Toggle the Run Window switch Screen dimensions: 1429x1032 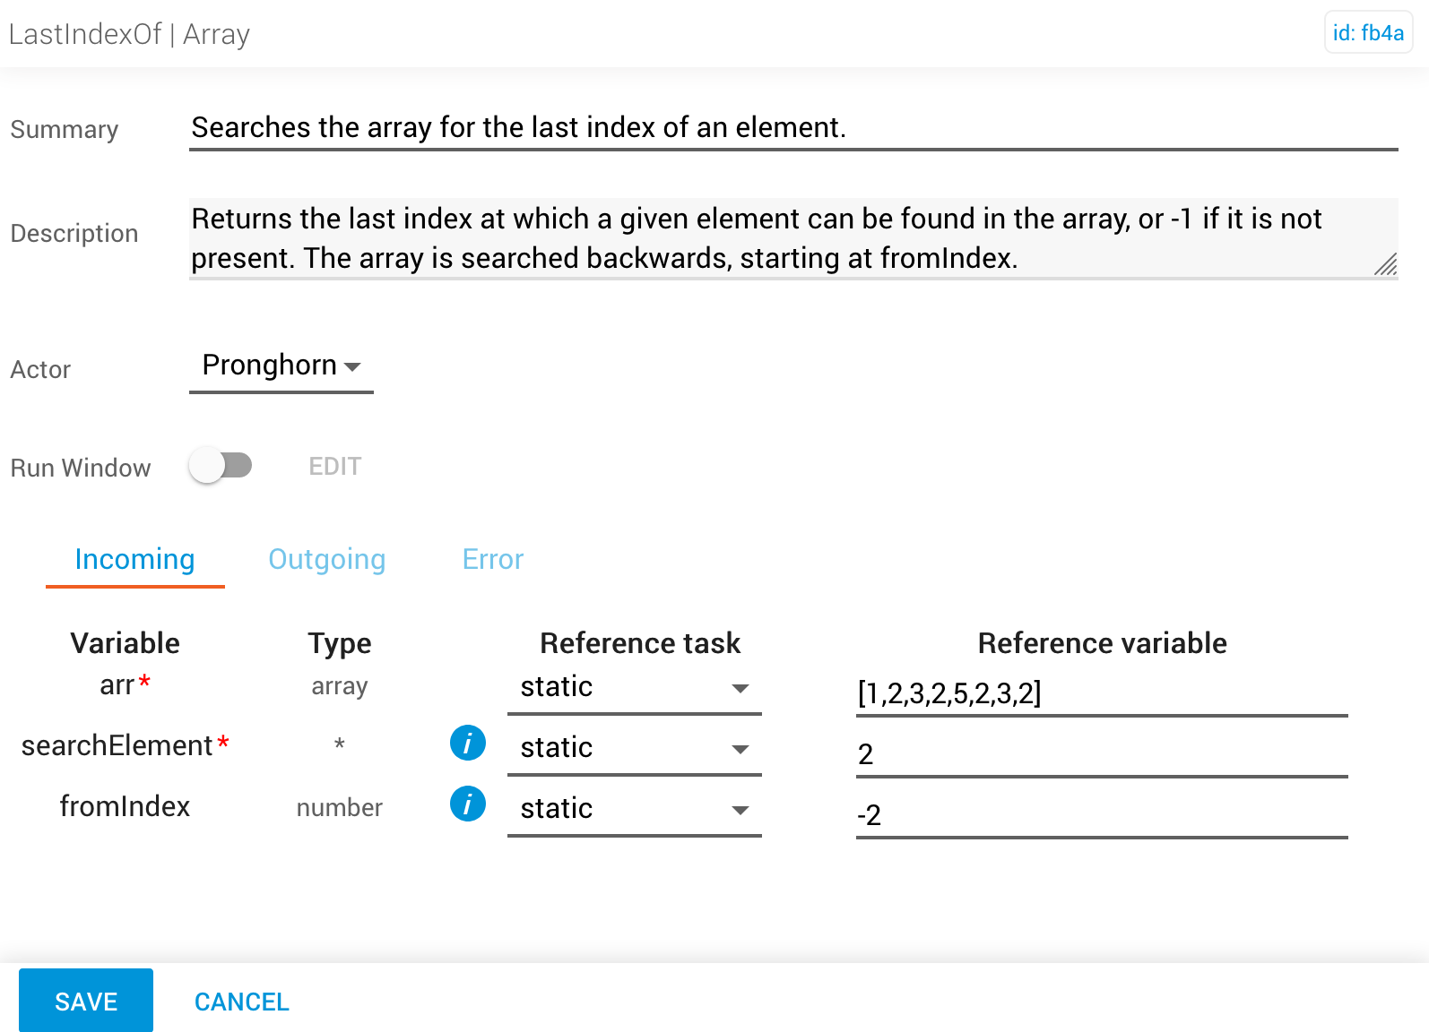click(221, 466)
